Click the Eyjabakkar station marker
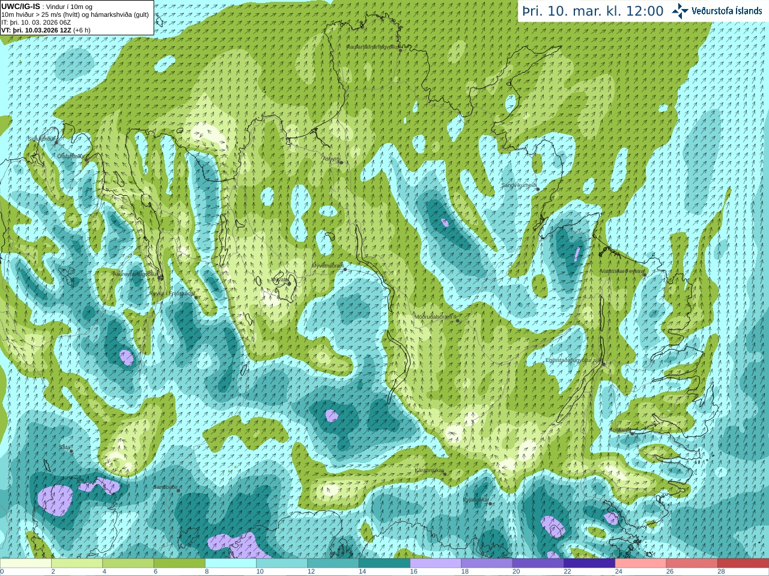The width and height of the screenshot is (769, 576). pyautogui.click(x=490, y=503)
